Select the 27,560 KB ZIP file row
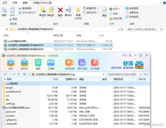The width and height of the screenshot is (166, 128). (58, 45)
